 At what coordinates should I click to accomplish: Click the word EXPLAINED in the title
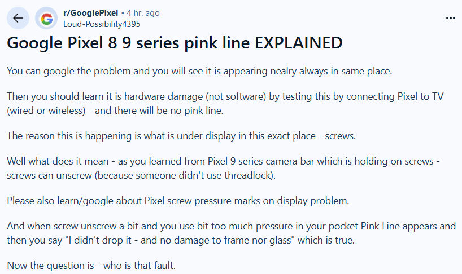[298, 43]
